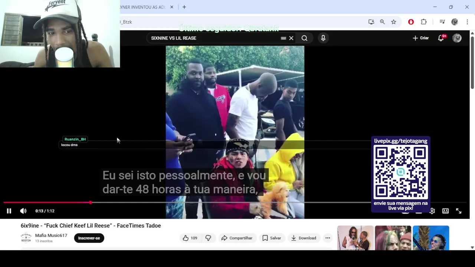Image resolution: width=475 pixels, height=267 pixels.
Task: Open Mafia Music617 channel avatar
Action: [x=26, y=238]
